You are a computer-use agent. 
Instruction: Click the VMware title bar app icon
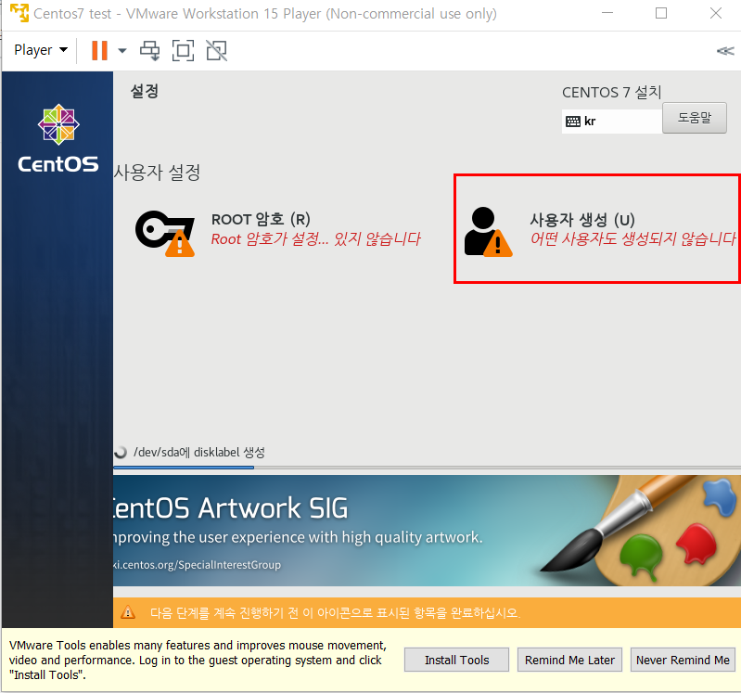(19, 13)
